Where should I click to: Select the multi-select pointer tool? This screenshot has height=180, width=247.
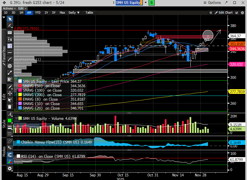tap(10, 100)
